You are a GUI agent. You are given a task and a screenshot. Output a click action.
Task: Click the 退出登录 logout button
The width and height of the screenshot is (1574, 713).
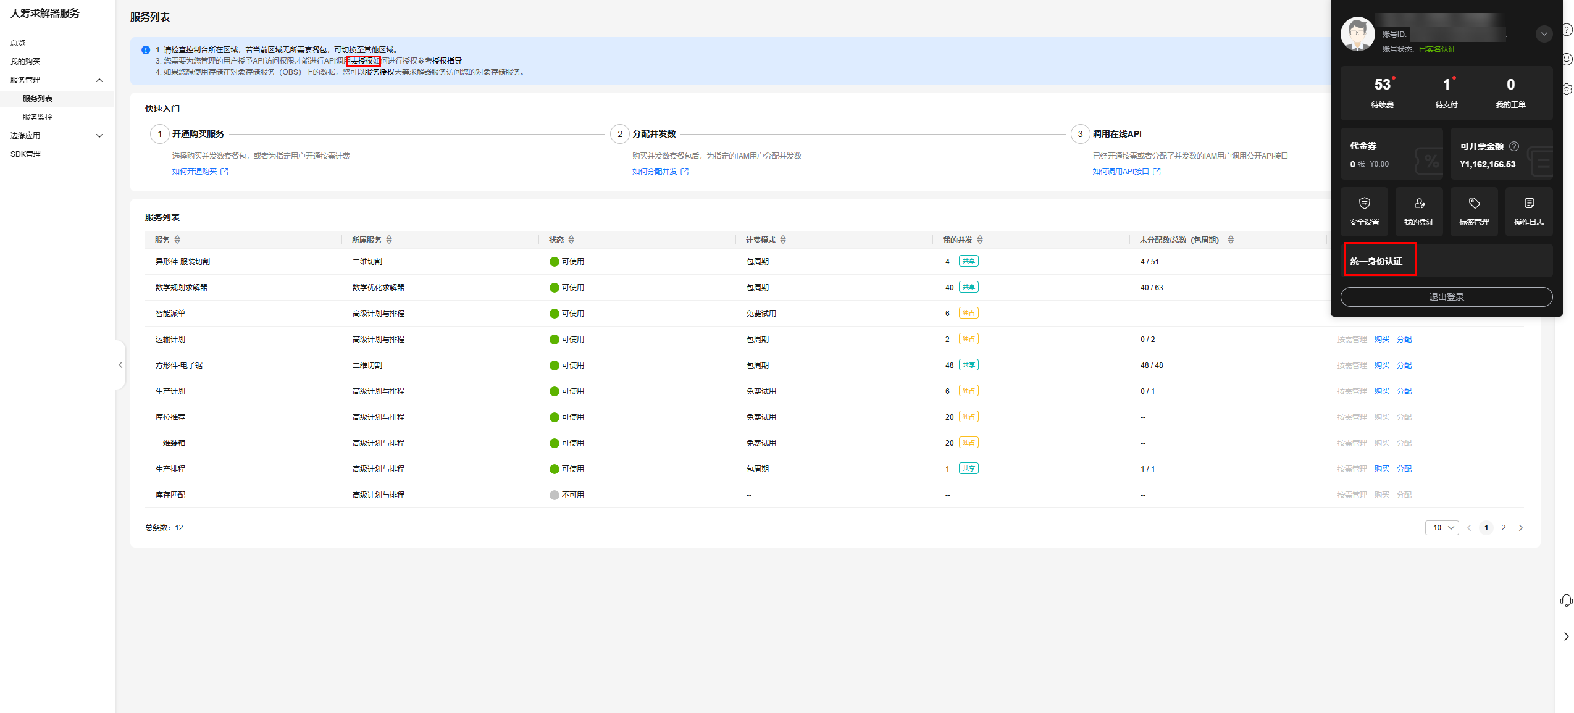(1446, 297)
